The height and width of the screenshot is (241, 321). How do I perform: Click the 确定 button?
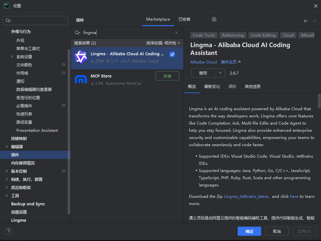point(249,231)
